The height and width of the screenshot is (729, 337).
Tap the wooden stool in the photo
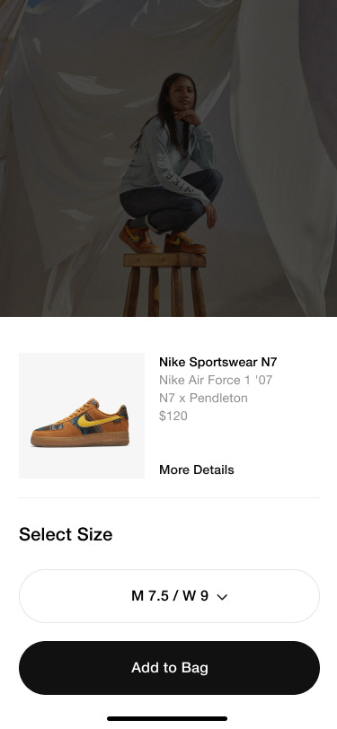point(164,285)
